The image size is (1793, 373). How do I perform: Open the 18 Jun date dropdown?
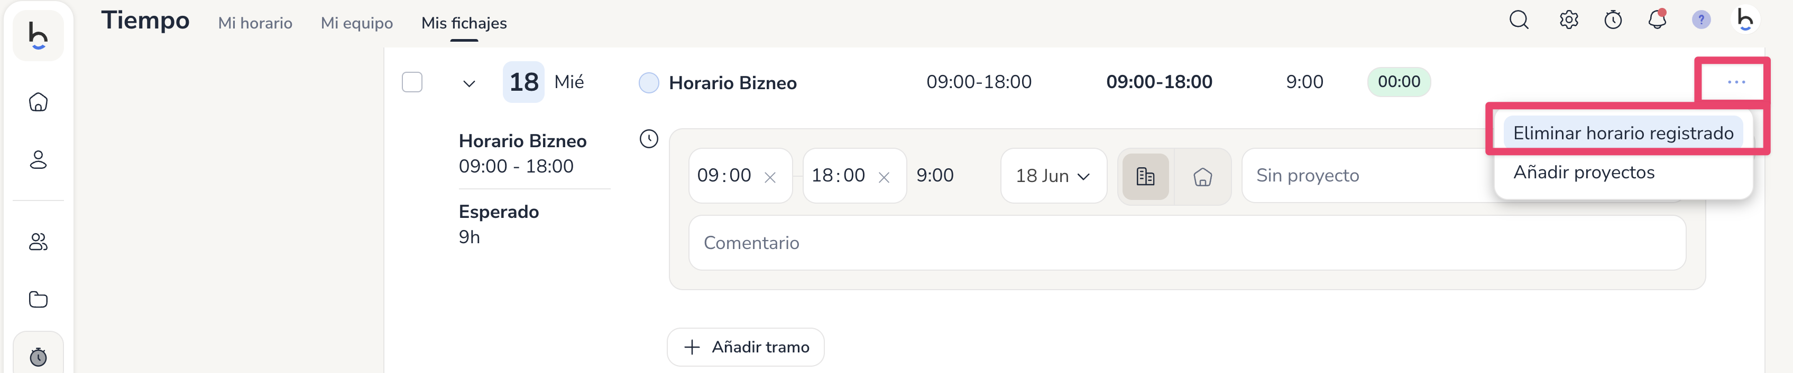(x=1052, y=176)
